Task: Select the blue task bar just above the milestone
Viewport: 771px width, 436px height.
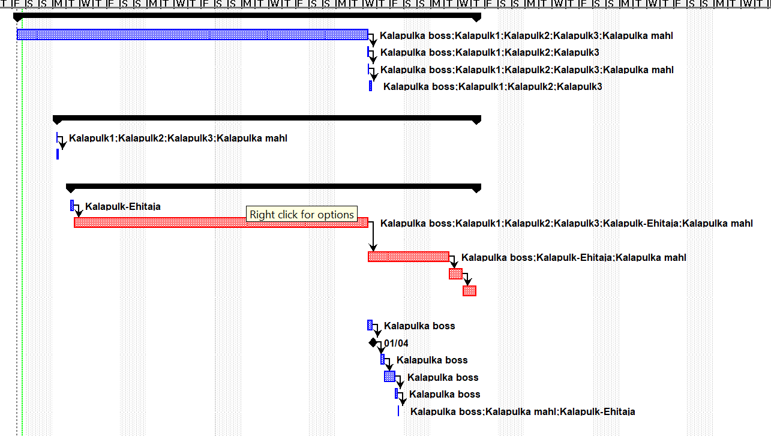Action: tap(370, 326)
